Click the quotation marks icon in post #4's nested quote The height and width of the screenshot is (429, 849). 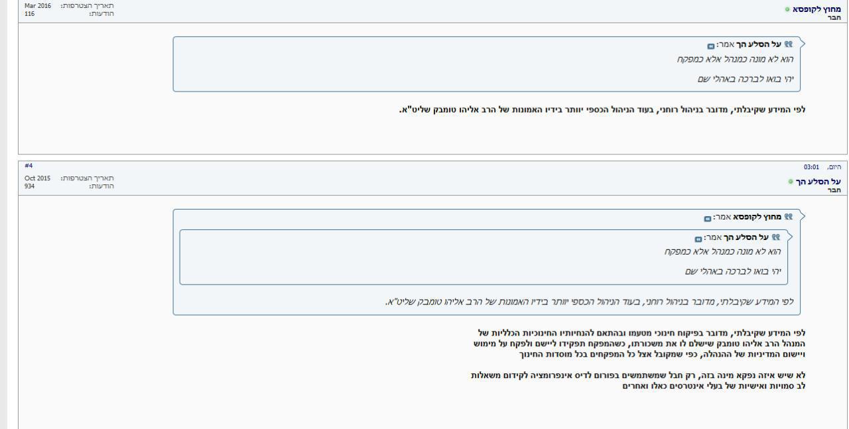[775, 237]
